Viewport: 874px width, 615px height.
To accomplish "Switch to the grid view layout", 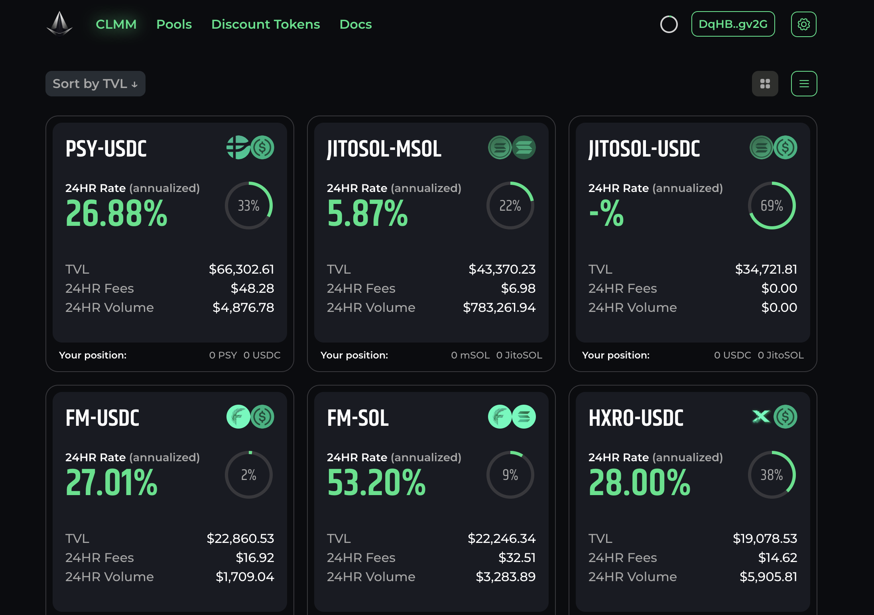I will (765, 84).
